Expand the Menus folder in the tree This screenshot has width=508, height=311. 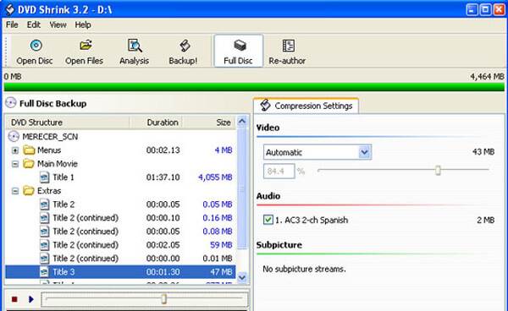pos(15,150)
